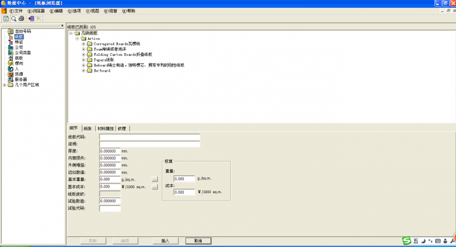The image size is (456, 247).
Task: Expand Folding Carton Boards folder
Action: coord(84,54)
